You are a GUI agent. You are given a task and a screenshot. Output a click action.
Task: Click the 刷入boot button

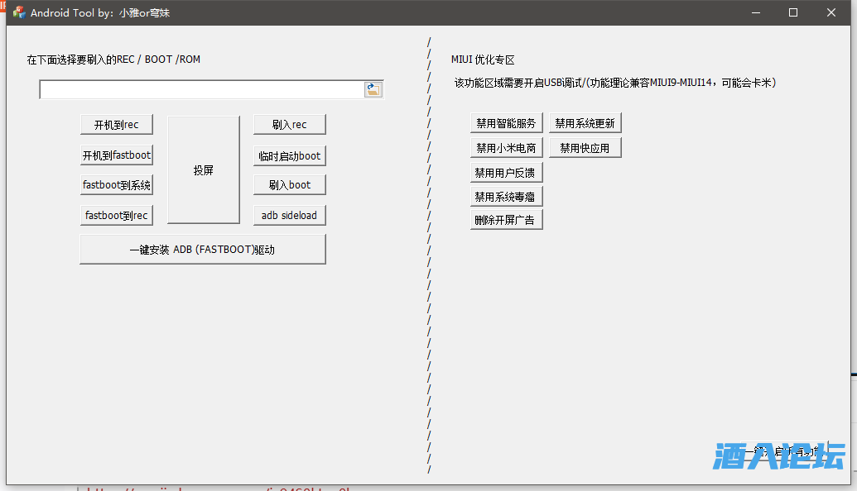pyautogui.click(x=289, y=185)
